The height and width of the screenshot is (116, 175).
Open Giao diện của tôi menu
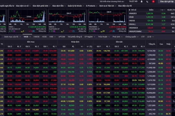coord(125,6)
